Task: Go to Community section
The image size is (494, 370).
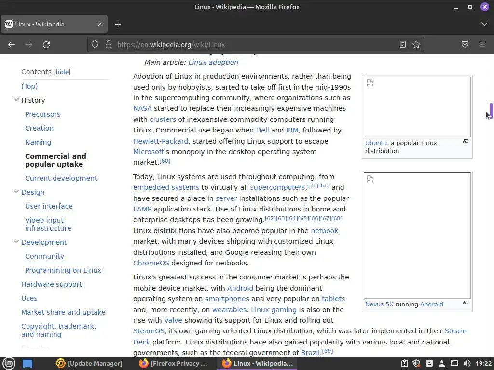Action: [44, 256]
